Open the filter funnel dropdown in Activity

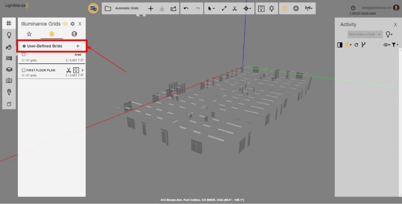pyautogui.click(x=395, y=45)
